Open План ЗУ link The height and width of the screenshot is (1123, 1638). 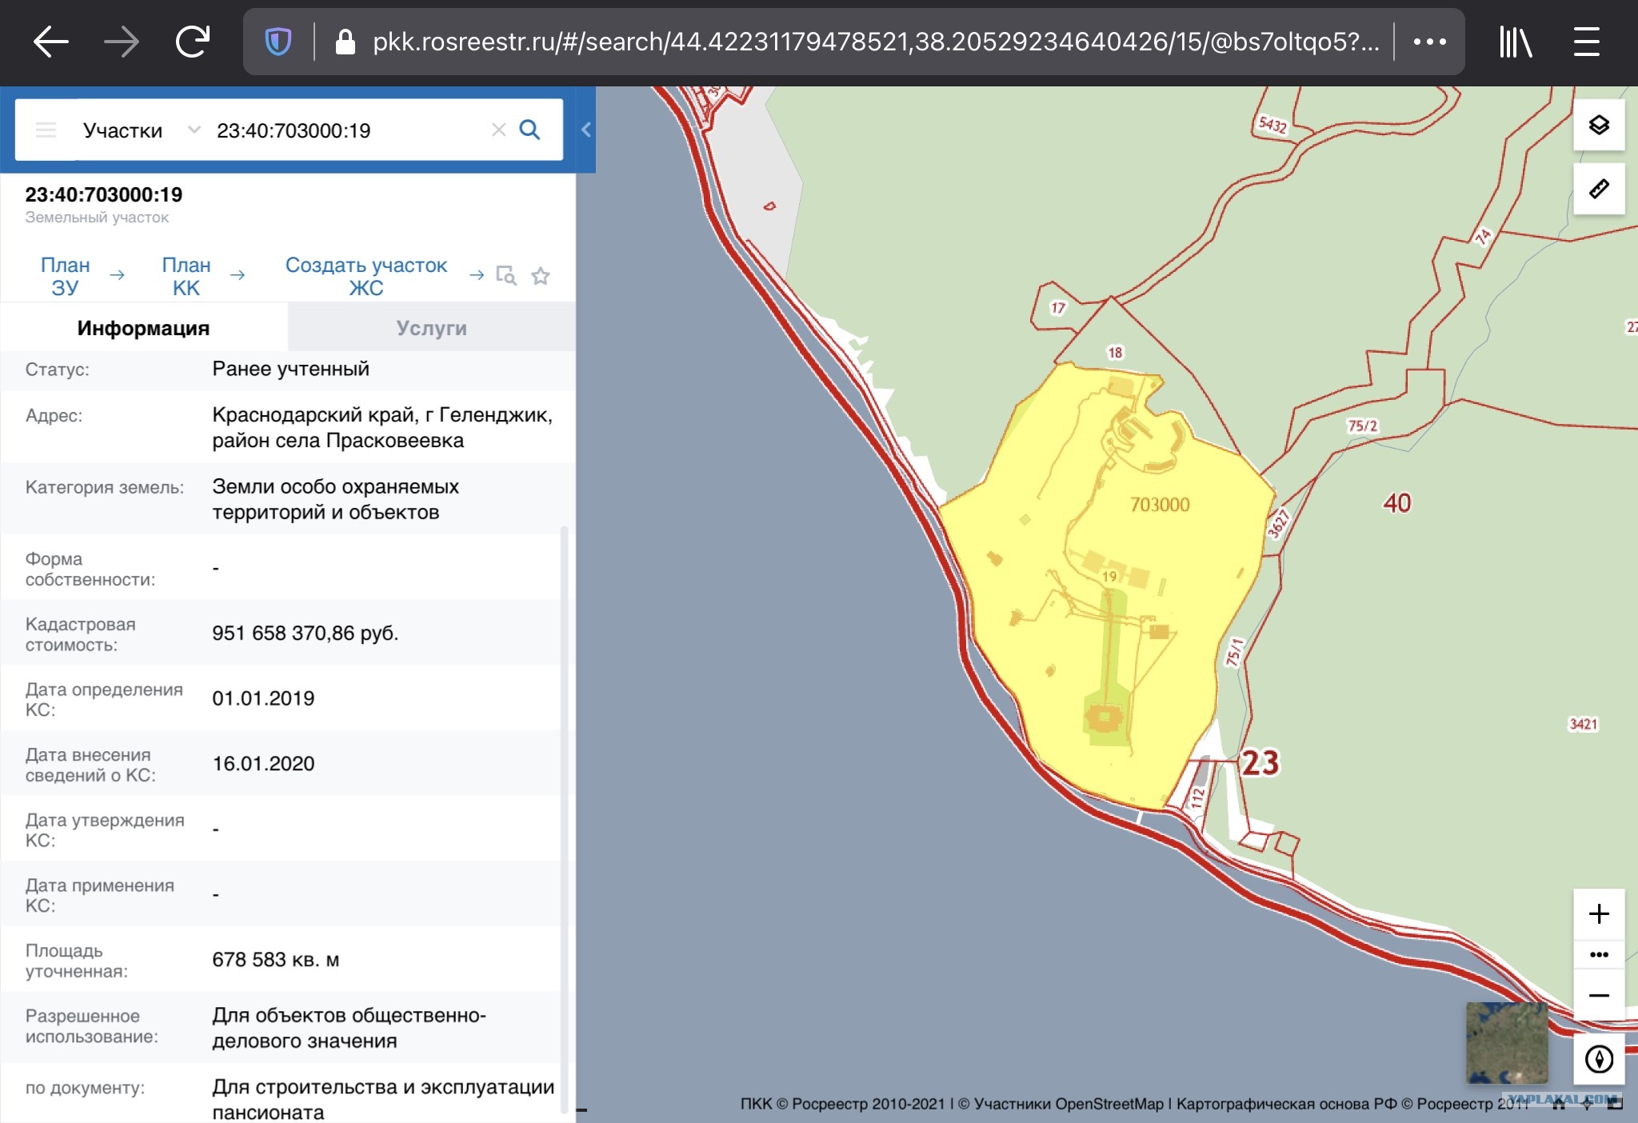click(66, 276)
